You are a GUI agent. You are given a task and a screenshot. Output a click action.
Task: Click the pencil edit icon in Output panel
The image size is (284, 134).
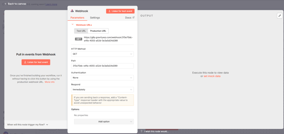280,16
